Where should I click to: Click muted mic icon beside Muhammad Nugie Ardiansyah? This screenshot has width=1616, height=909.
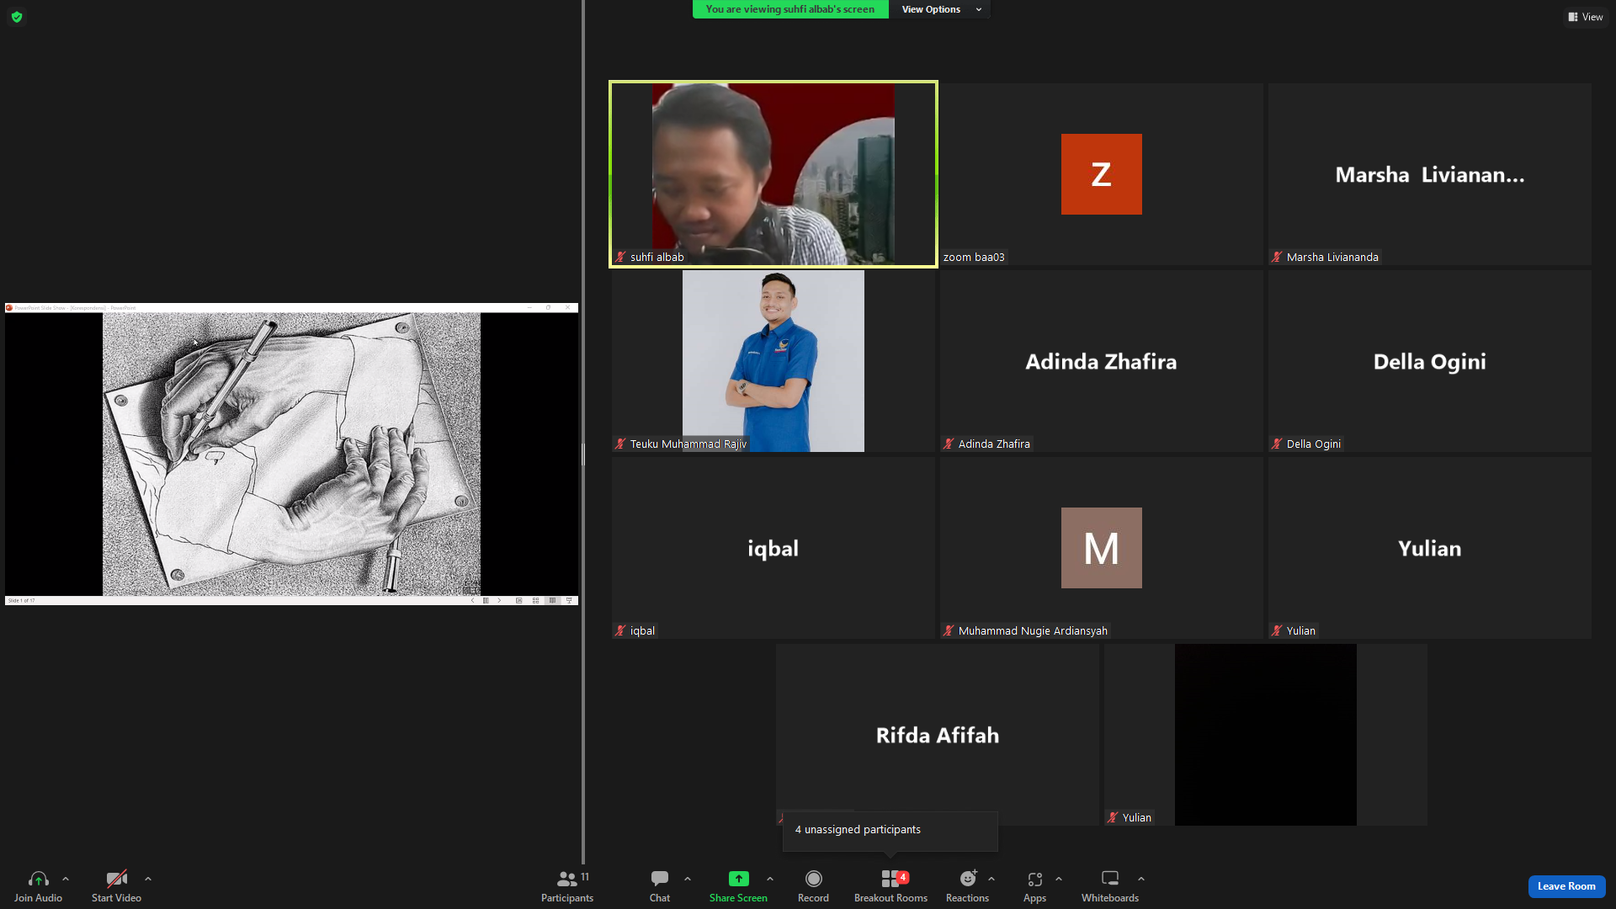[x=949, y=631]
